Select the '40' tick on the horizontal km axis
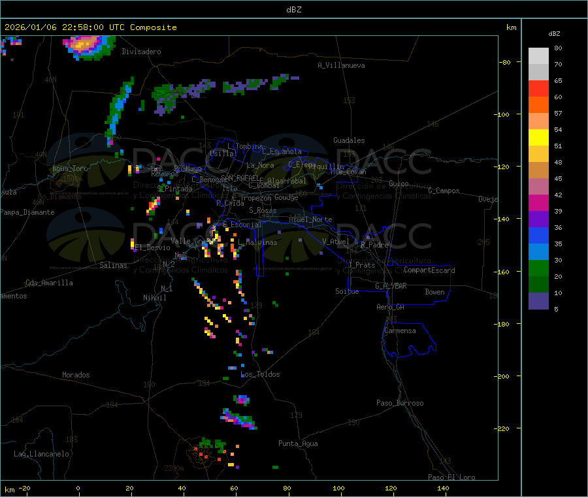Viewport: 588px width, 497px height. [182, 488]
